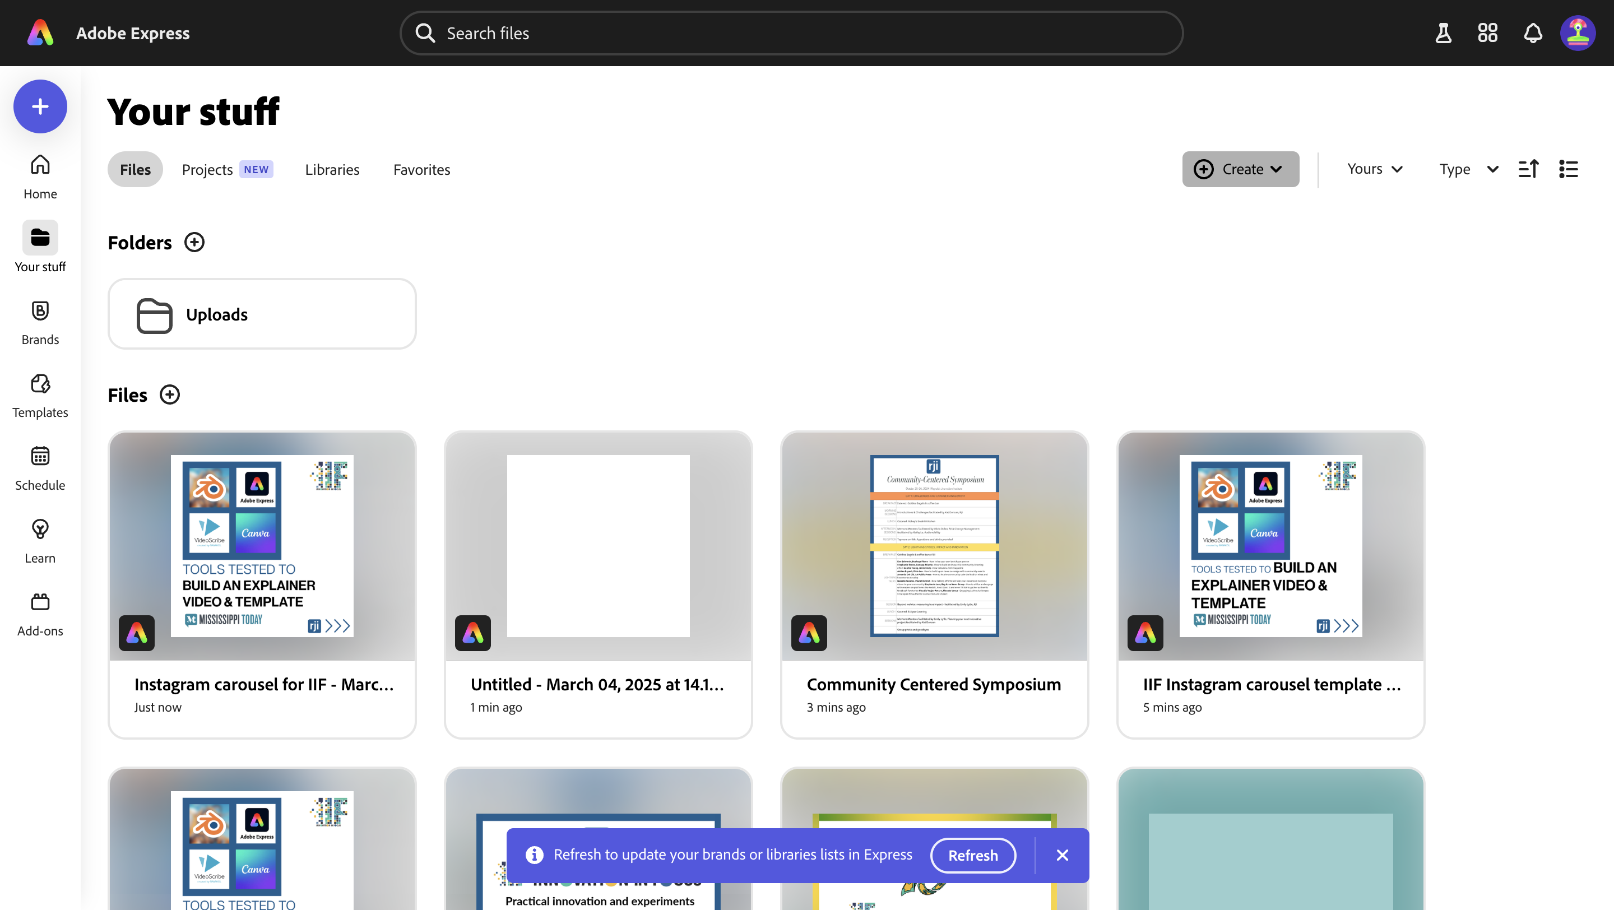Open Brands in the sidebar
This screenshot has height=910, width=1614.
(40, 322)
